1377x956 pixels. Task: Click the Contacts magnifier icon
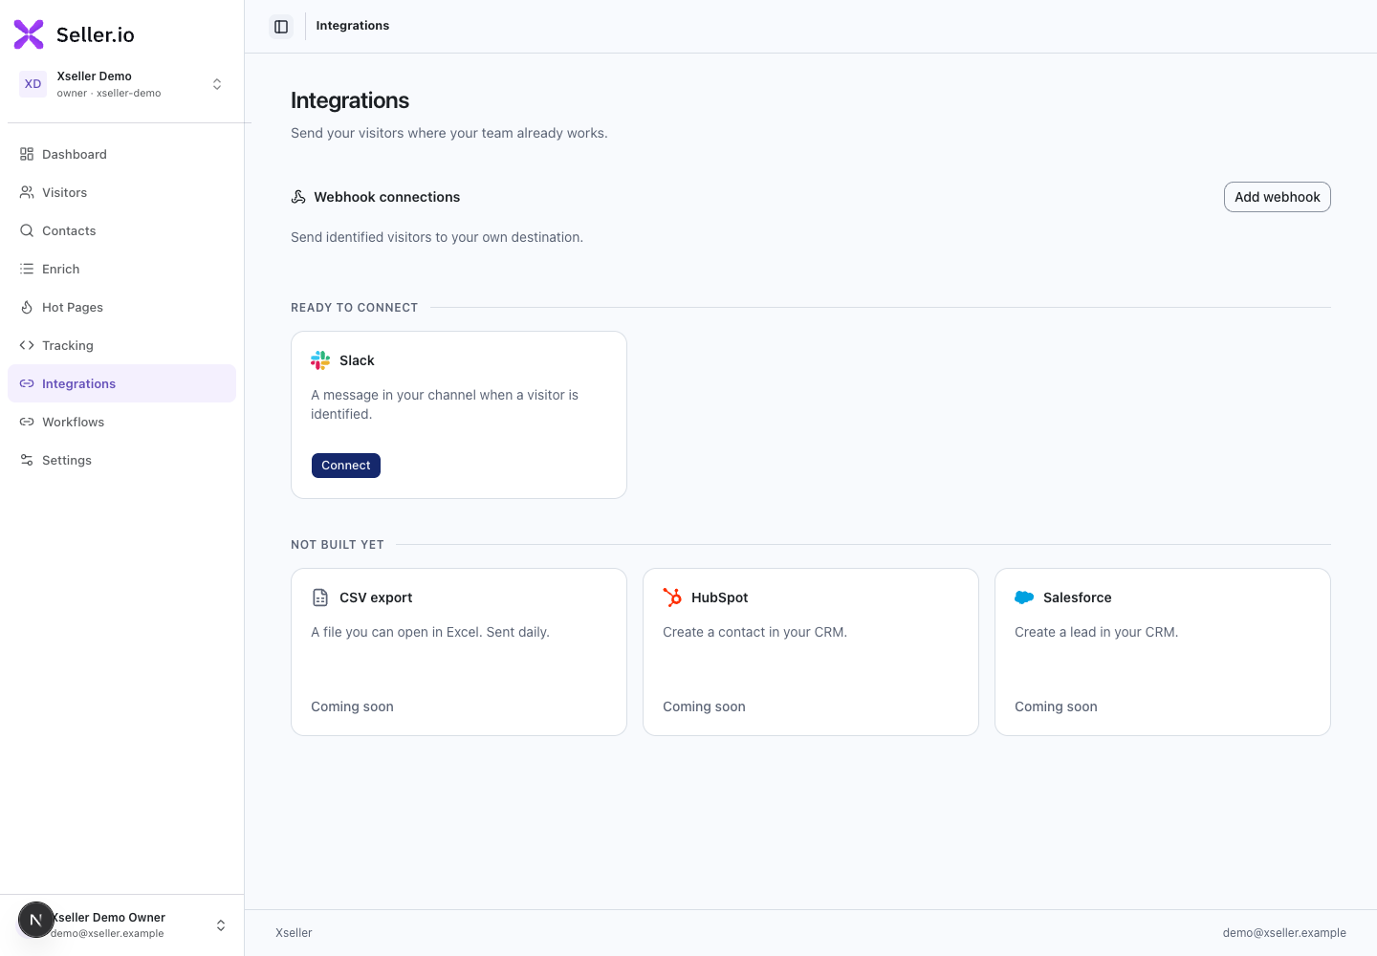[27, 230]
